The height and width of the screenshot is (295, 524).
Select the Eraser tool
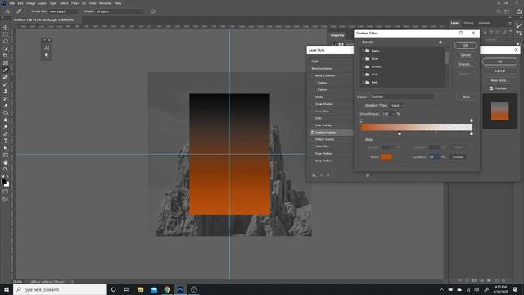coord(6,106)
